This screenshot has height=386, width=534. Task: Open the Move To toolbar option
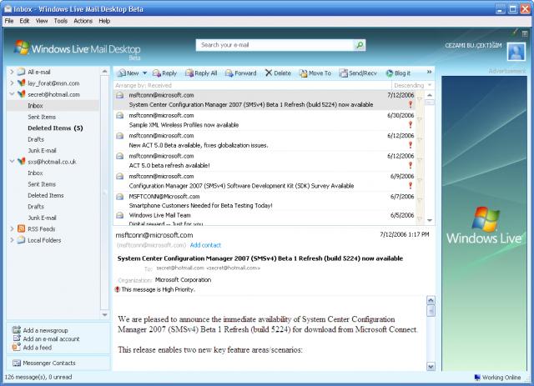[x=315, y=73]
